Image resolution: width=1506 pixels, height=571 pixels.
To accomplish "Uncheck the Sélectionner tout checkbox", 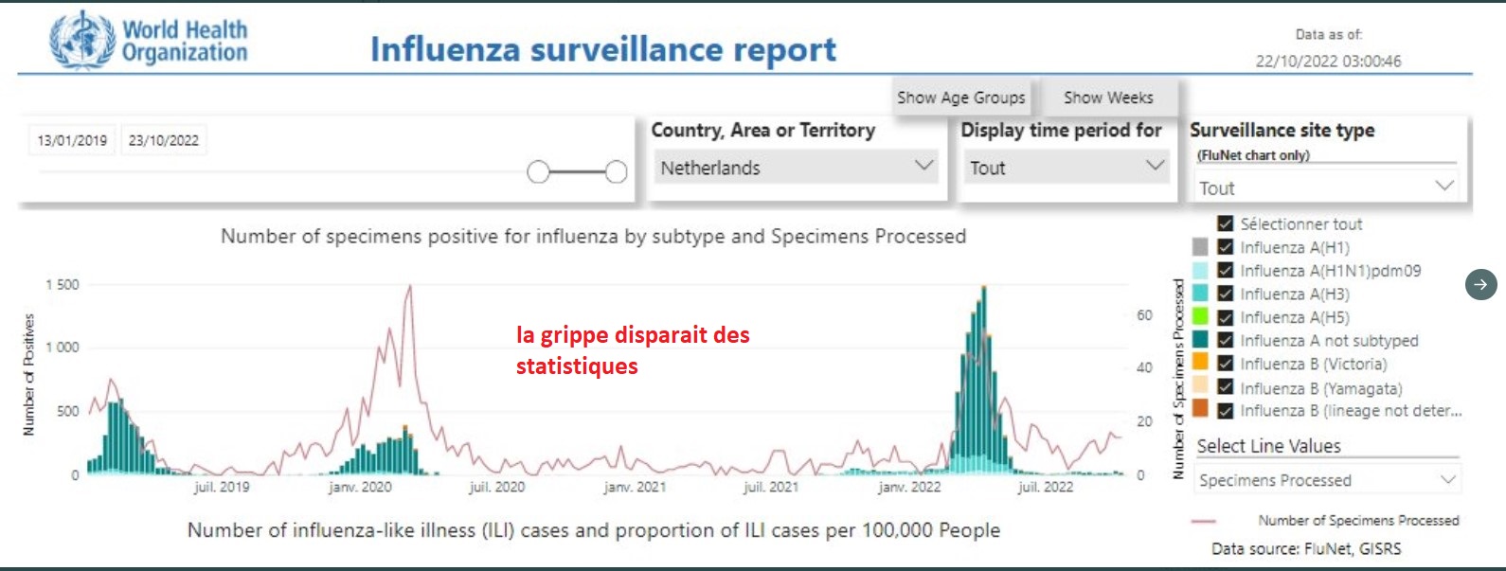I will (1225, 224).
